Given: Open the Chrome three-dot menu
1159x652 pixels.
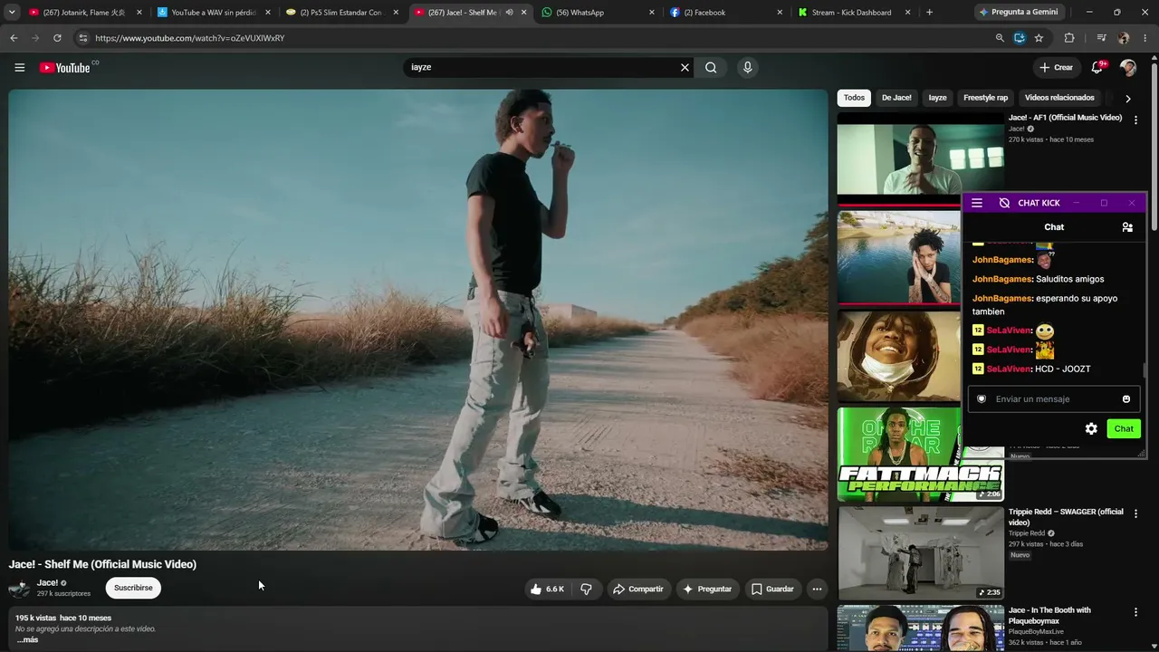Looking at the screenshot, I should click(x=1145, y=38).
